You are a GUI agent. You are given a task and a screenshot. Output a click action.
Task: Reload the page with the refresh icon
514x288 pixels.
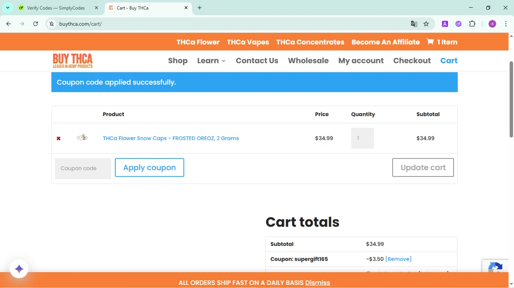36,24
